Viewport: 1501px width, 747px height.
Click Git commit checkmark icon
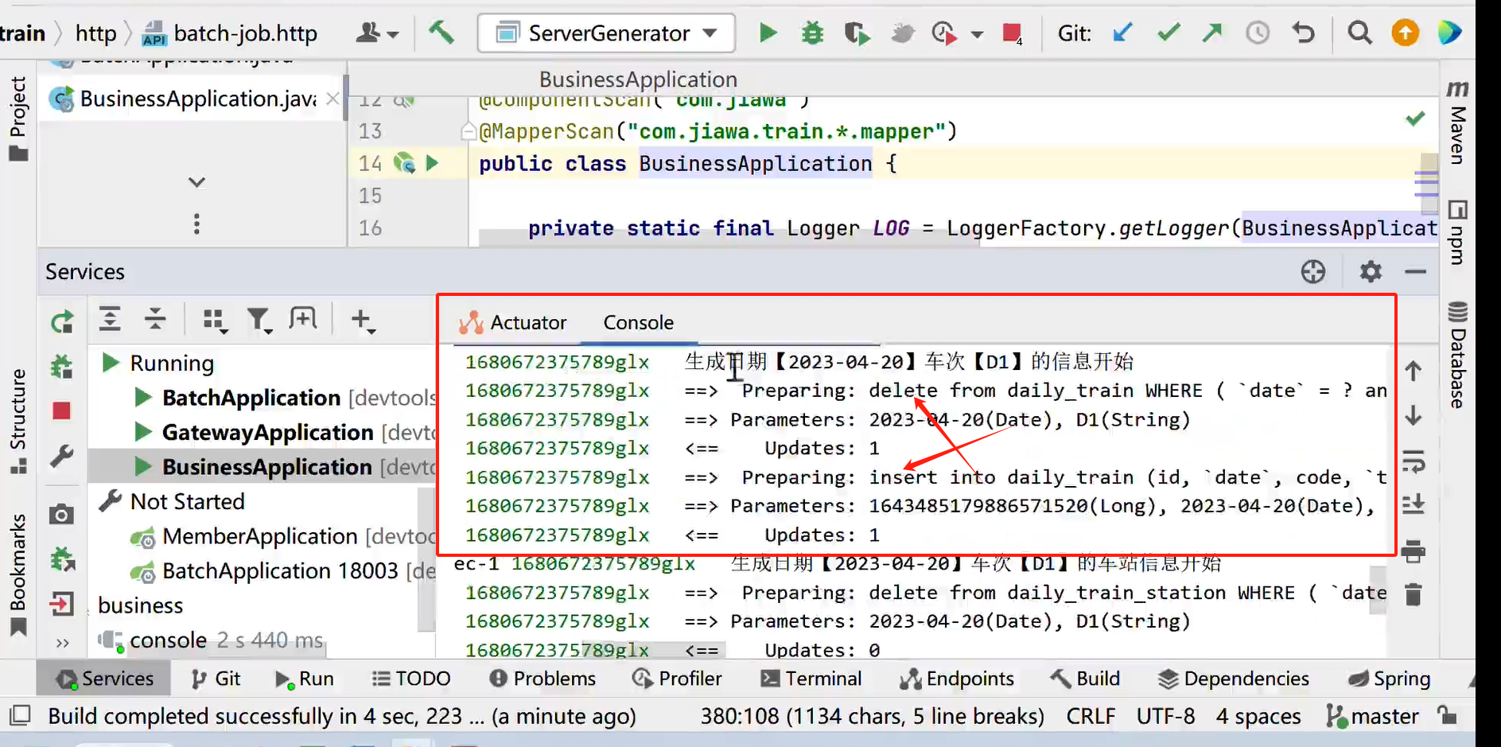(x=1168, y=33)
